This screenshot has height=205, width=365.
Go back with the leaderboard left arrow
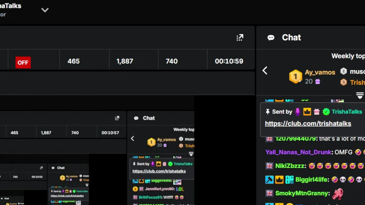(x=265, y=71)
